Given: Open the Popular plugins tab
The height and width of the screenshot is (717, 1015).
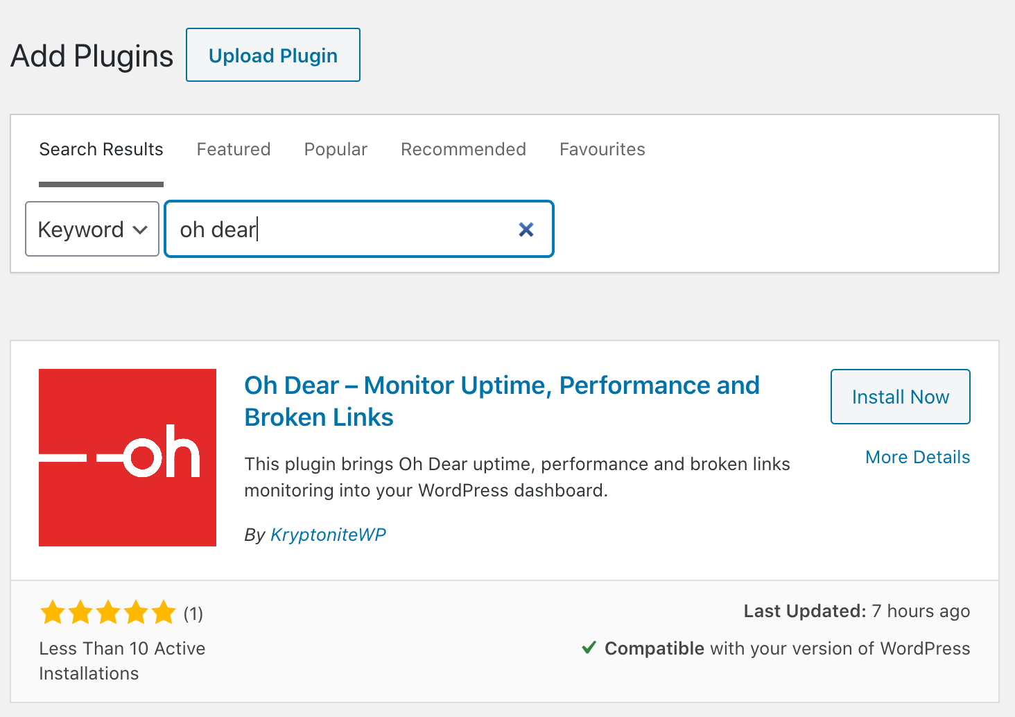Looking at the screenshot, I should [335, 149].
